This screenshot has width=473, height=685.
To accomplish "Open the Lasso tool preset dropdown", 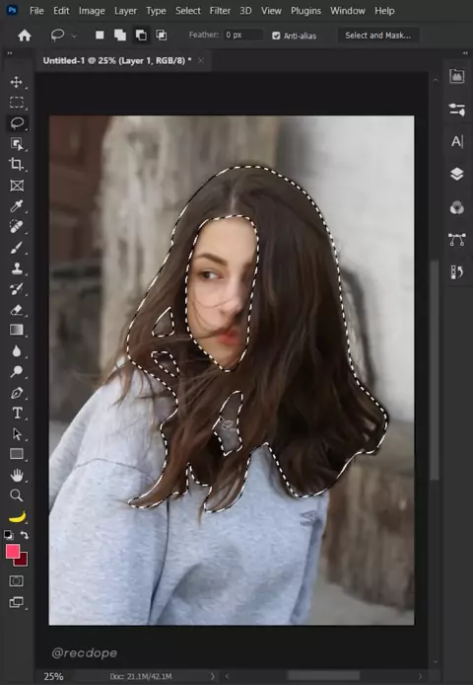I will tap(74, 36).
